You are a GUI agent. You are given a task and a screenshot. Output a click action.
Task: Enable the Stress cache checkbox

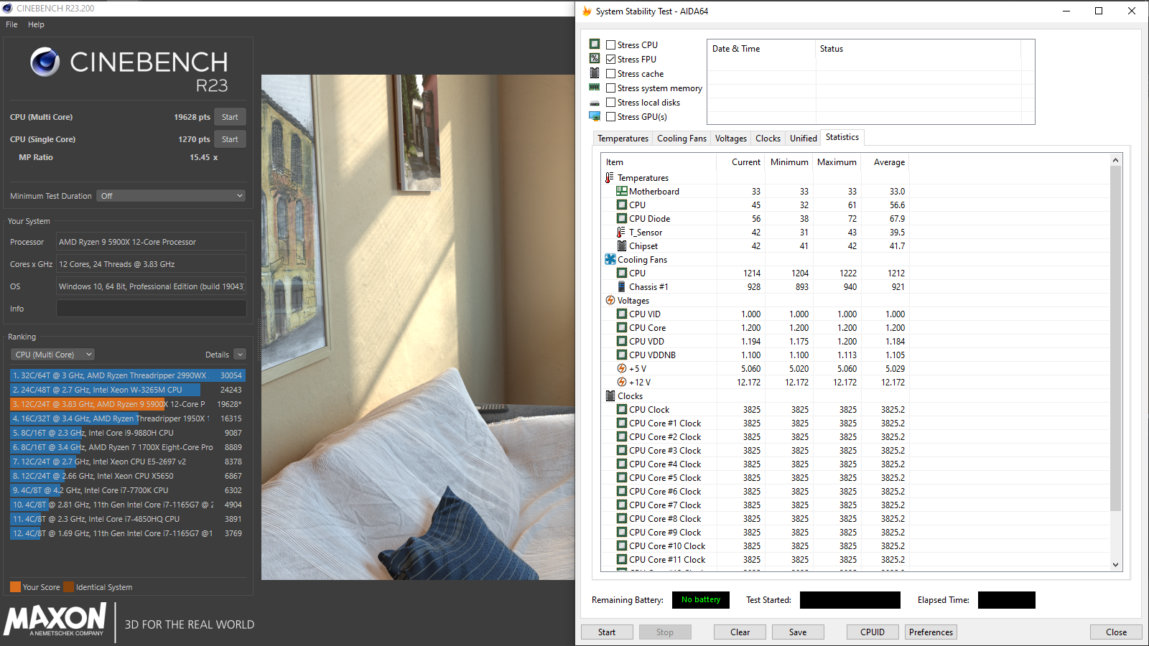610,73
